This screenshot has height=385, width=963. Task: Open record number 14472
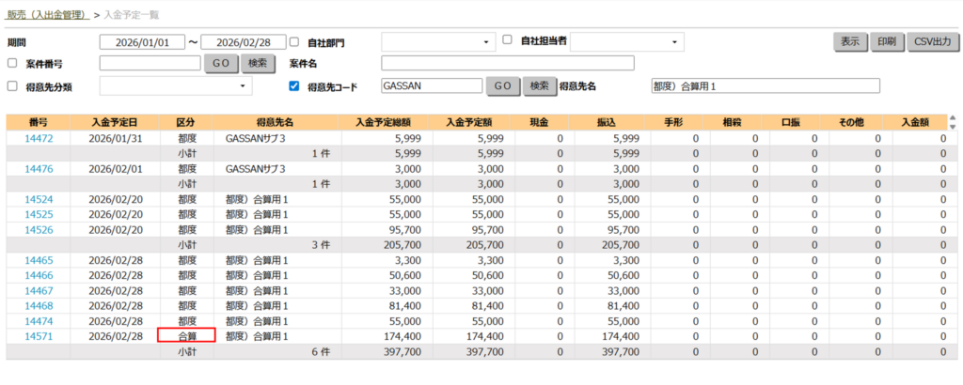pyautogui.click(x=38, y=138)
